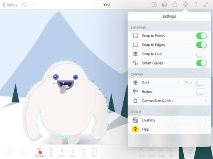Go back to the Gallery
The width and height of the screenshot is (213, 159).
tap(10, 5)
